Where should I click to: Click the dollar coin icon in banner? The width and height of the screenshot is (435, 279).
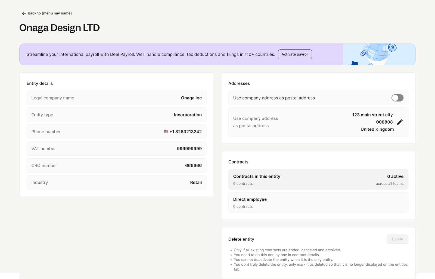[x=392, y=48]
